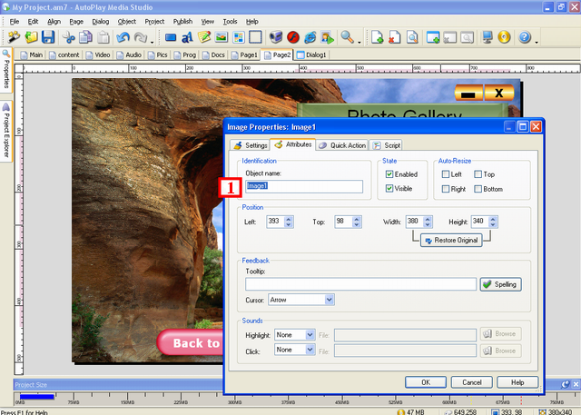This screenshot has width=581, height=415.
Task: Enable Auto-Resize Left checkbox
Action: (445, 173)
